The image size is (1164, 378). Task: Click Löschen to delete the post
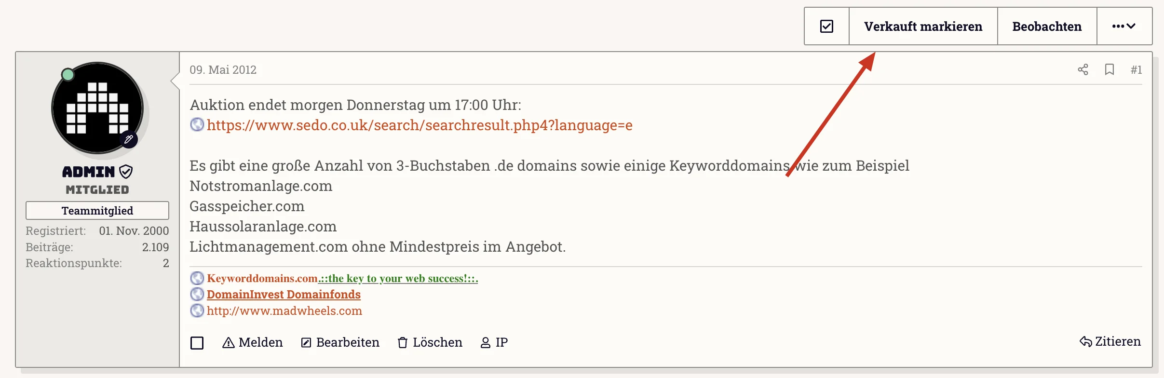point(430,342)
